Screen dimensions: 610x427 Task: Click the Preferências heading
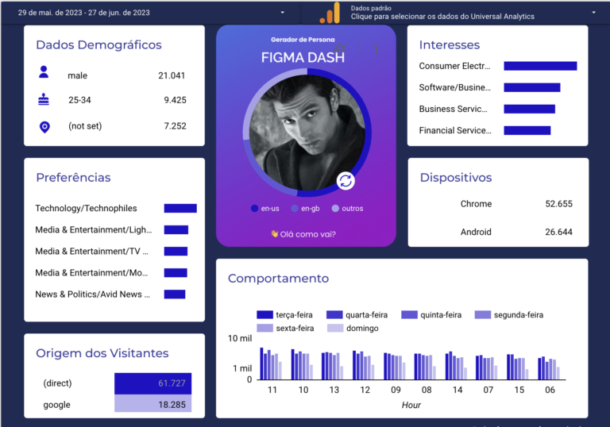tap(74, 177)
